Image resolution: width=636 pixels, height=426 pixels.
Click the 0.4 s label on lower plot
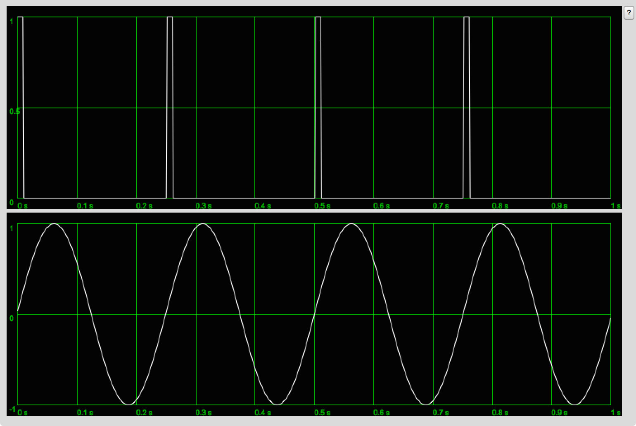[263, 412]
